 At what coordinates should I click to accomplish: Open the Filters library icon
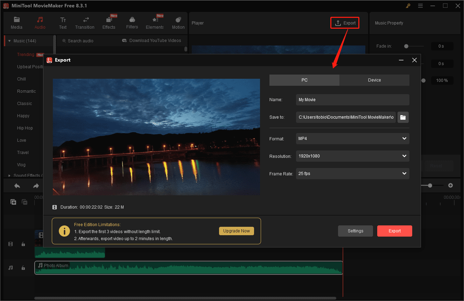[132, 20]
